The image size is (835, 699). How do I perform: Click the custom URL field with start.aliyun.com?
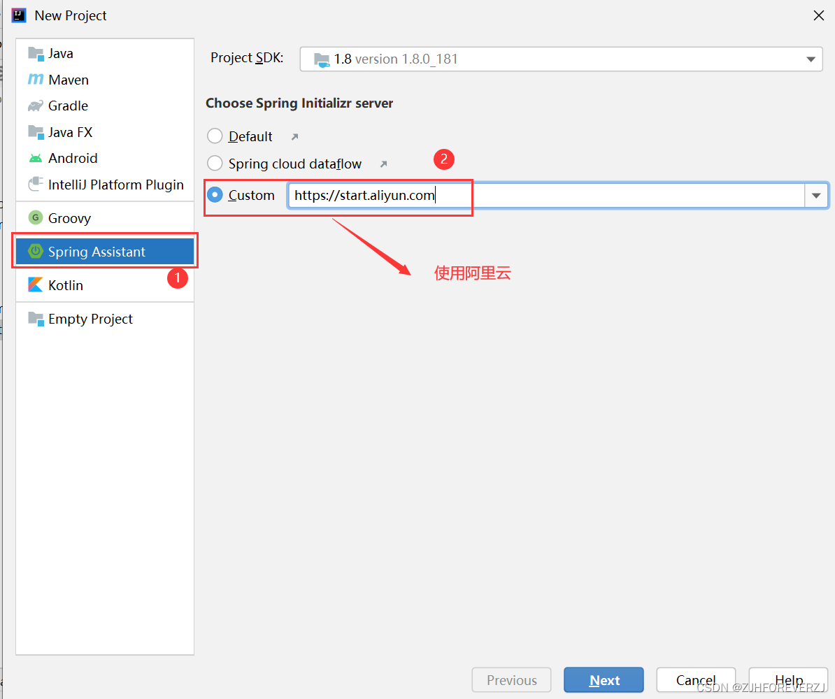(547, 196)
